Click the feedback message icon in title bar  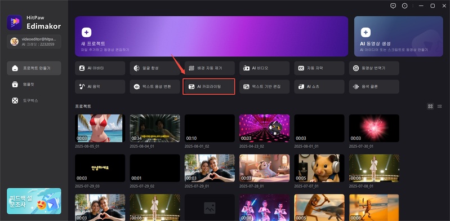393,6
